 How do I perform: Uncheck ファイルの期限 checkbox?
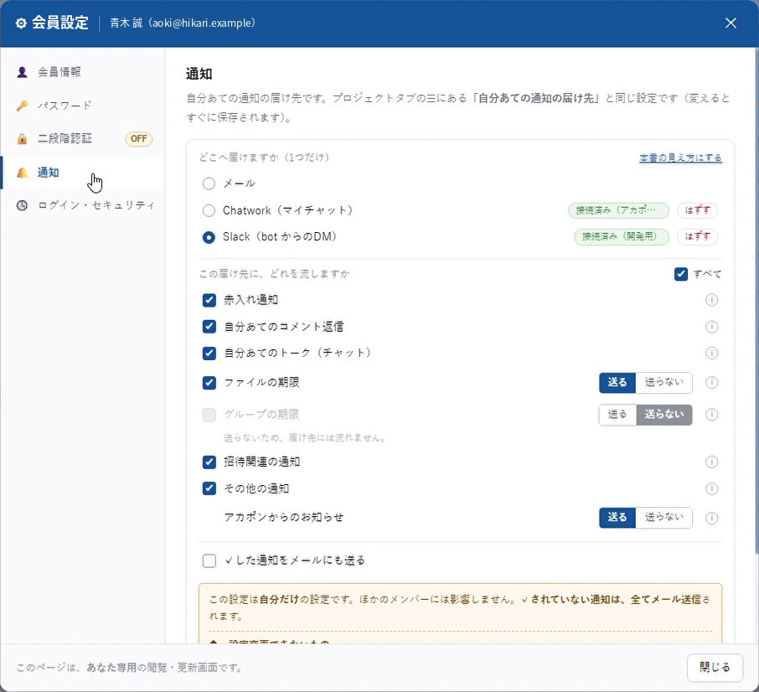209,383
